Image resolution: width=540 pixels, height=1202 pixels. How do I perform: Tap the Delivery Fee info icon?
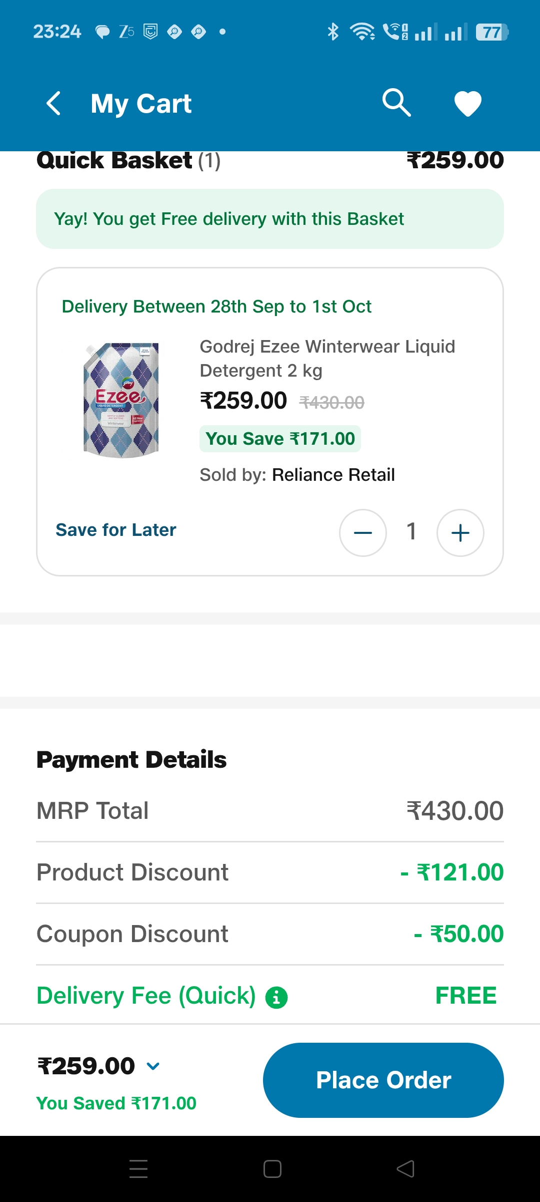pos(276,997)
